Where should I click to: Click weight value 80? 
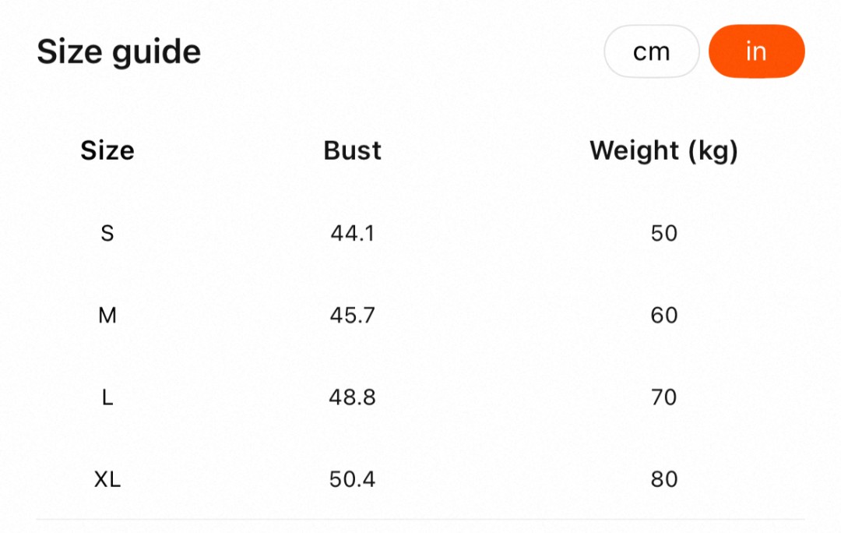coord(664,479)
